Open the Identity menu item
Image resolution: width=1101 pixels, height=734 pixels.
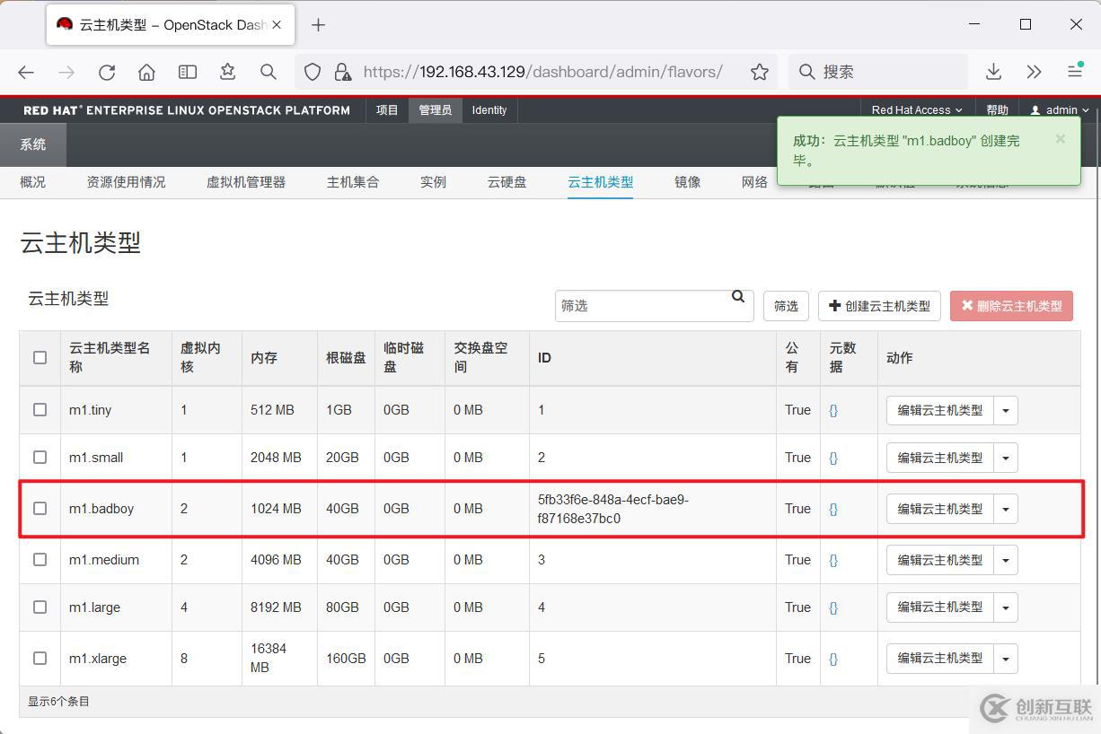[489, 110]
